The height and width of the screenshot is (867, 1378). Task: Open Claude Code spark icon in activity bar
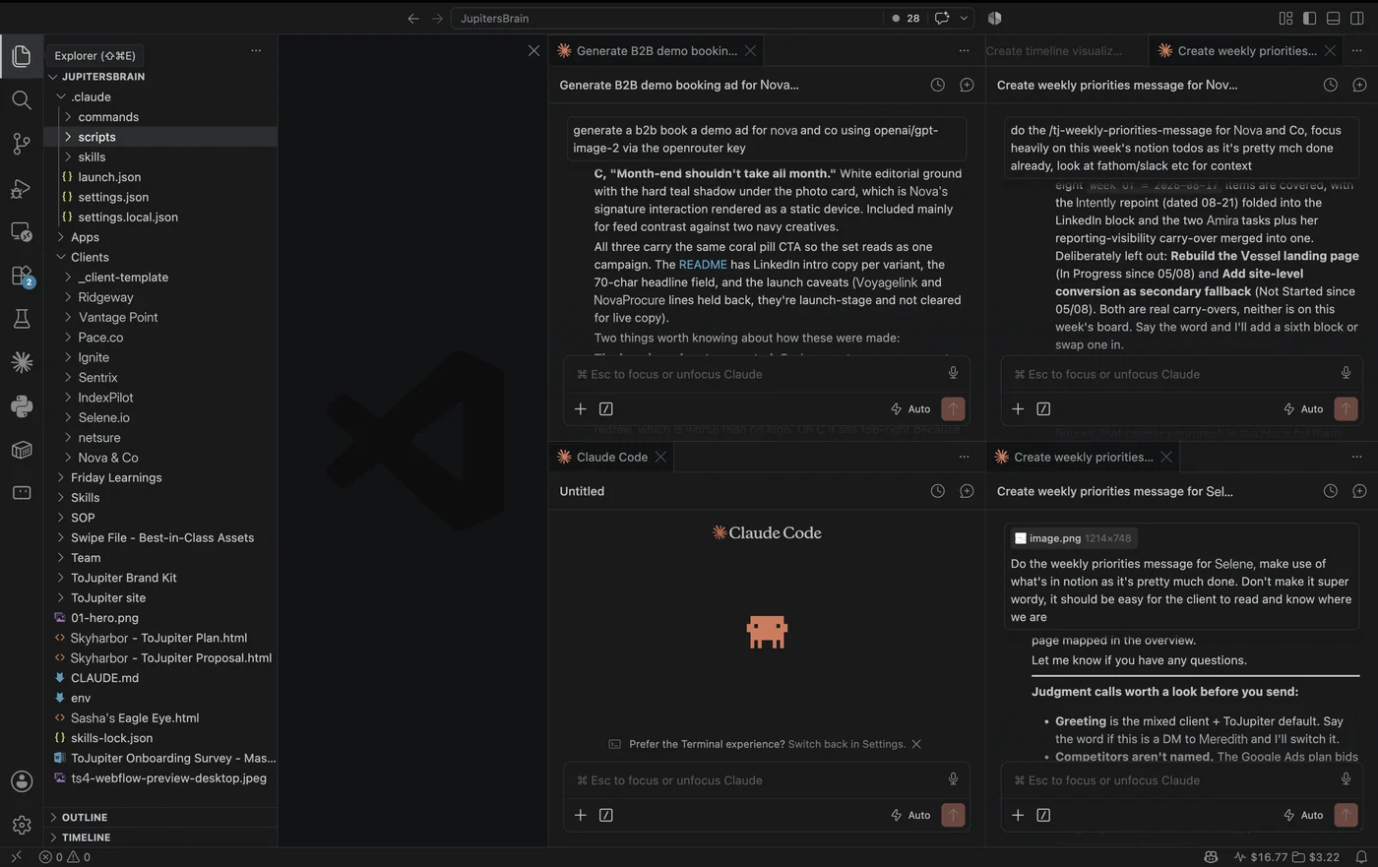(22, 362)
